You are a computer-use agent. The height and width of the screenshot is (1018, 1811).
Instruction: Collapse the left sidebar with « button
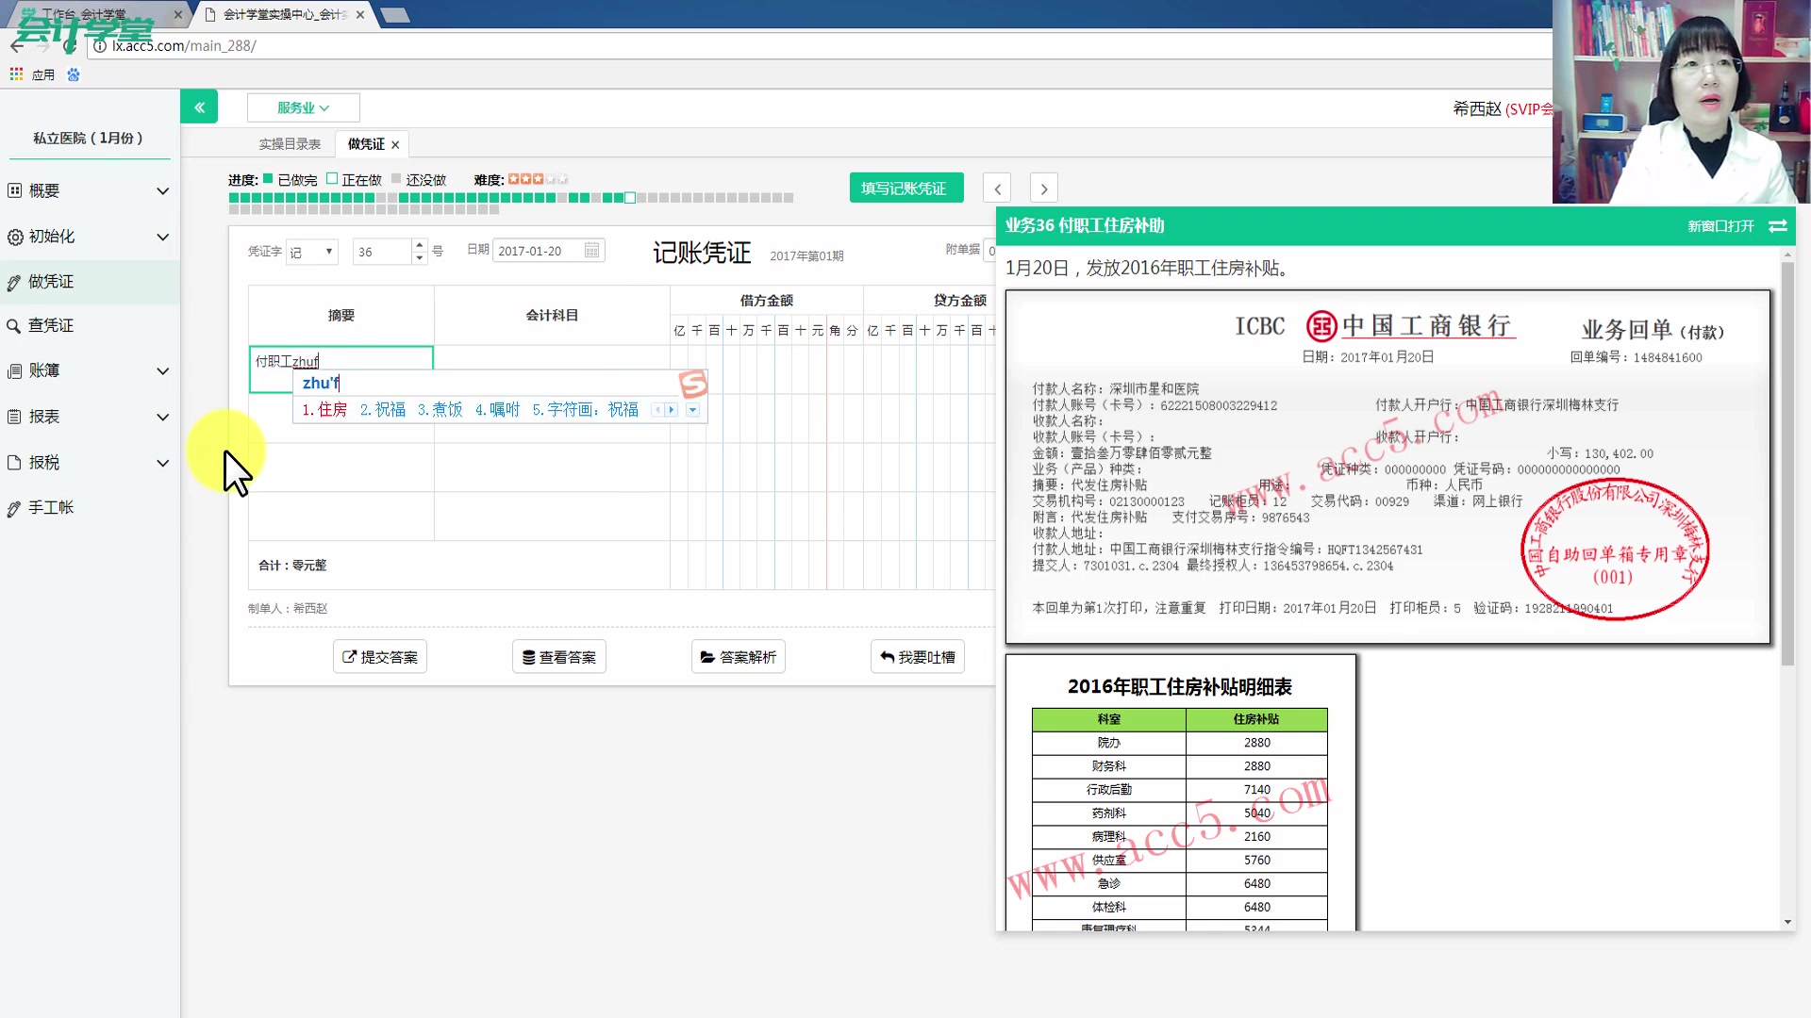tap(199, 107)
